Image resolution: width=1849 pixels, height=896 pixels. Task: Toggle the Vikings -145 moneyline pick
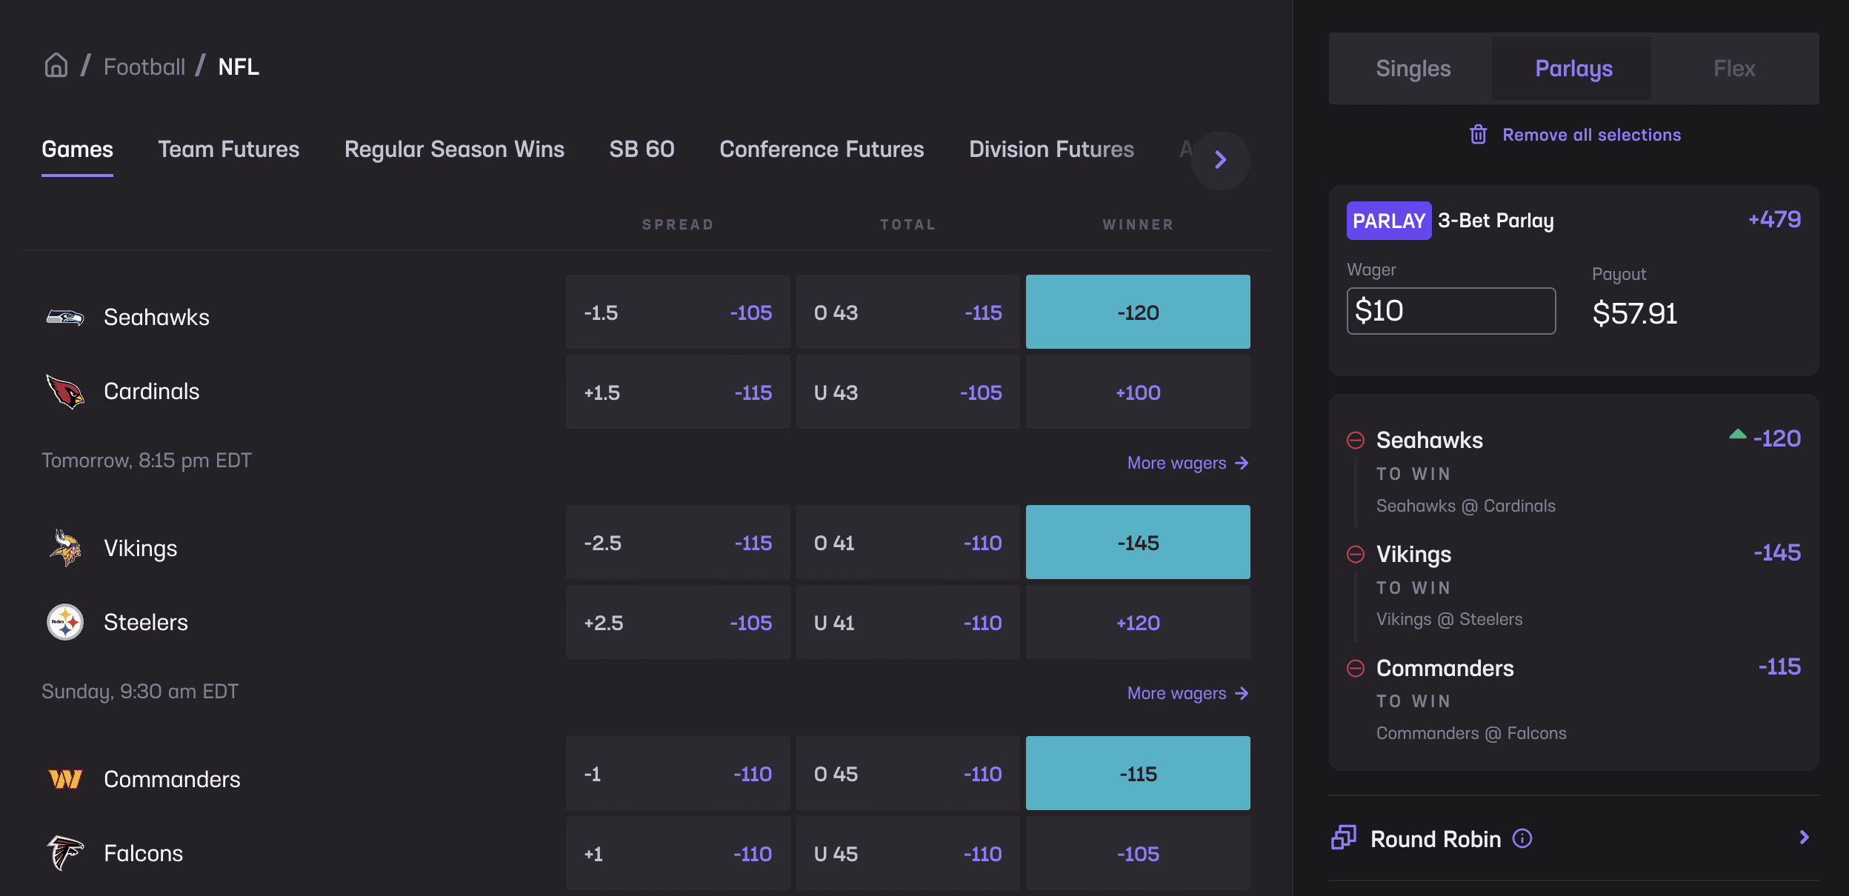pyautogui.click(x=1137, y=541)
